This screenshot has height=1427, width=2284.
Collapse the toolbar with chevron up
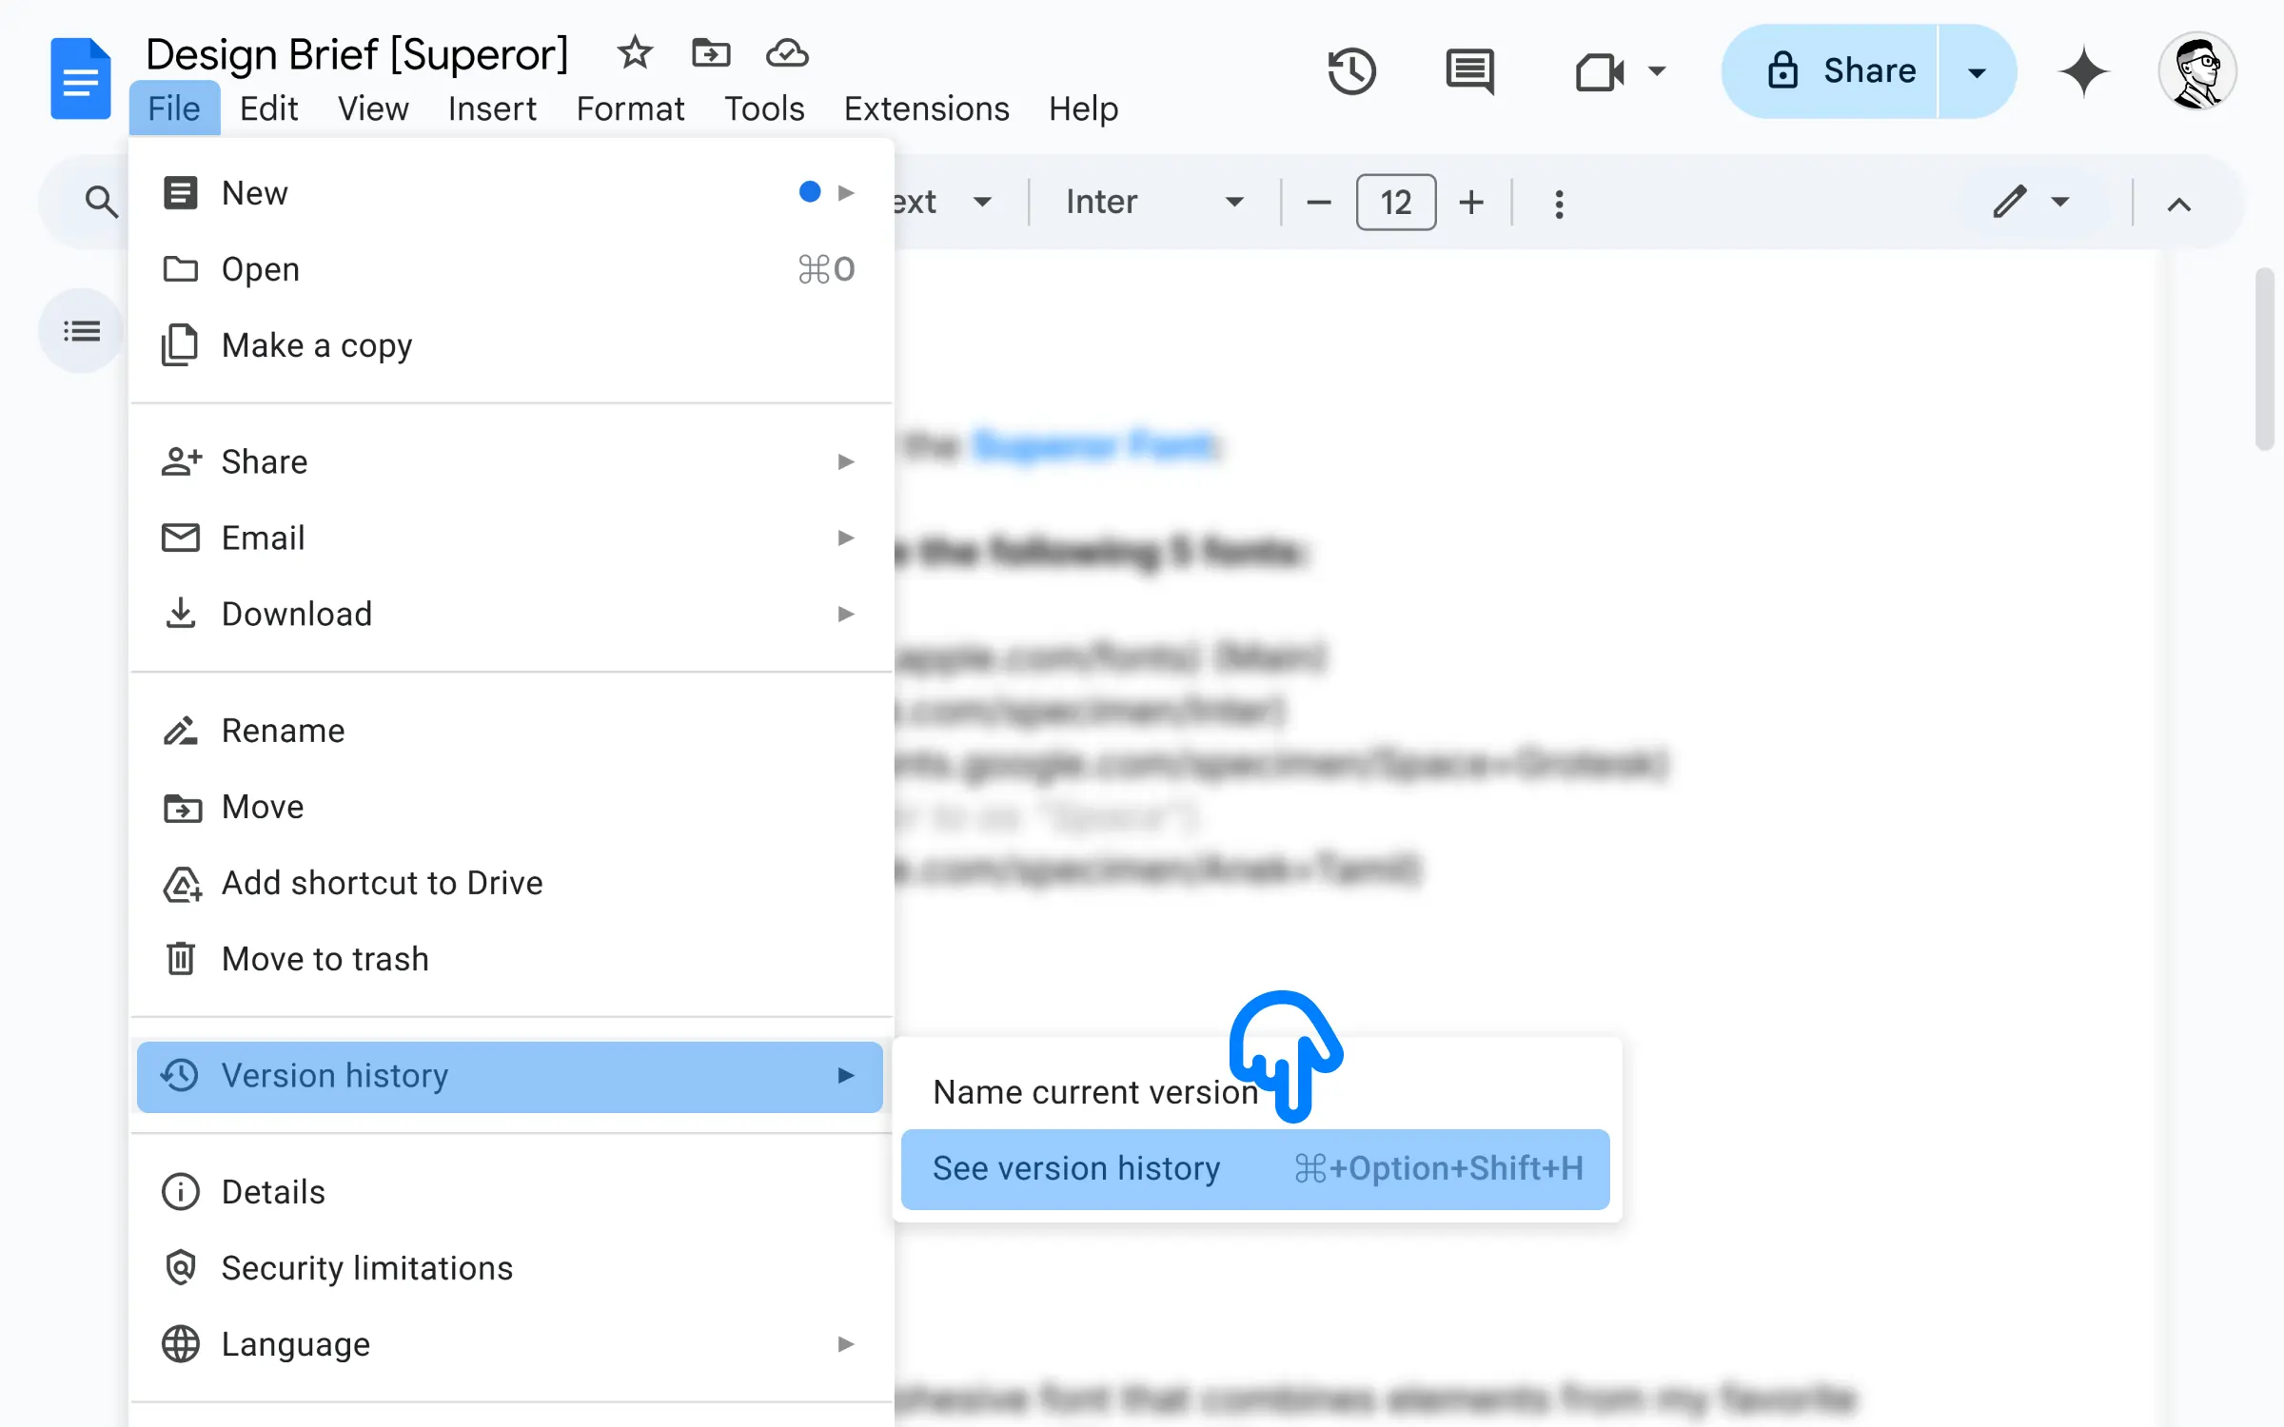point(2179,204)
